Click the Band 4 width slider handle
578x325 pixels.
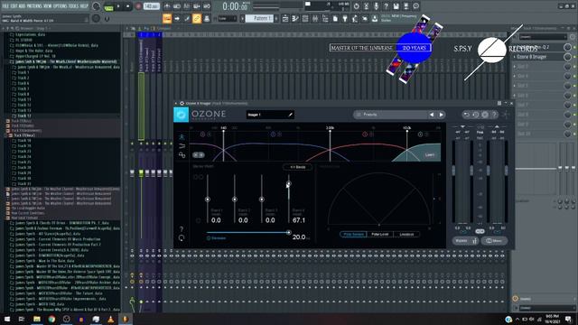pos(289,183)
